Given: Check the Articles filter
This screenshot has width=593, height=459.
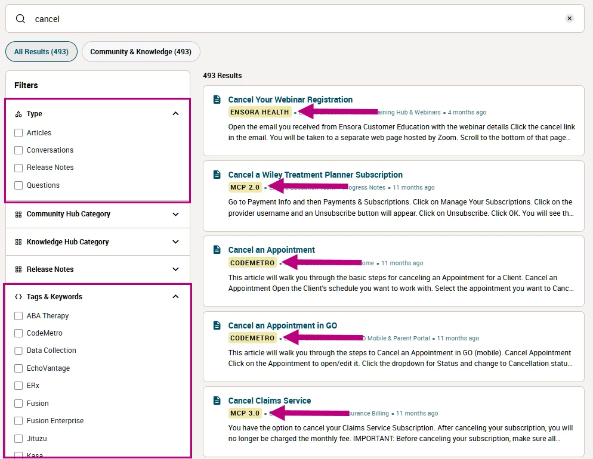Looking at the screenshot, I should point(18,133).
